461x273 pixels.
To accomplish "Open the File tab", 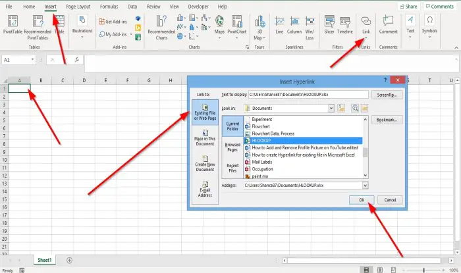I will (x=9, y=6).
